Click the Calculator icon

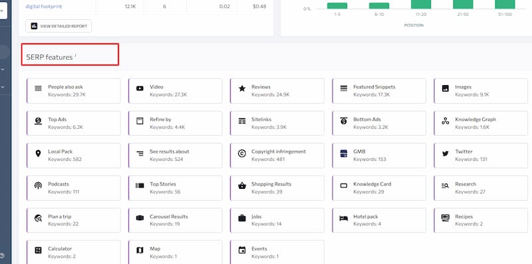pyautogui.click(x=38, y=251)
